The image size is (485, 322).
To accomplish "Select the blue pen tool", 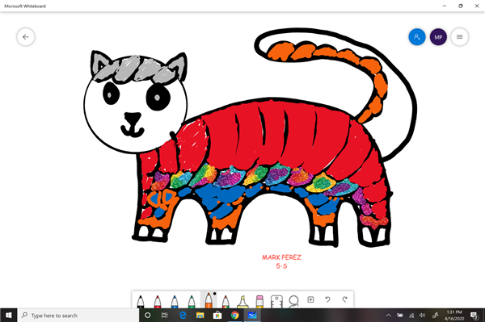I will pyautogui.click(x=175, y=301).
